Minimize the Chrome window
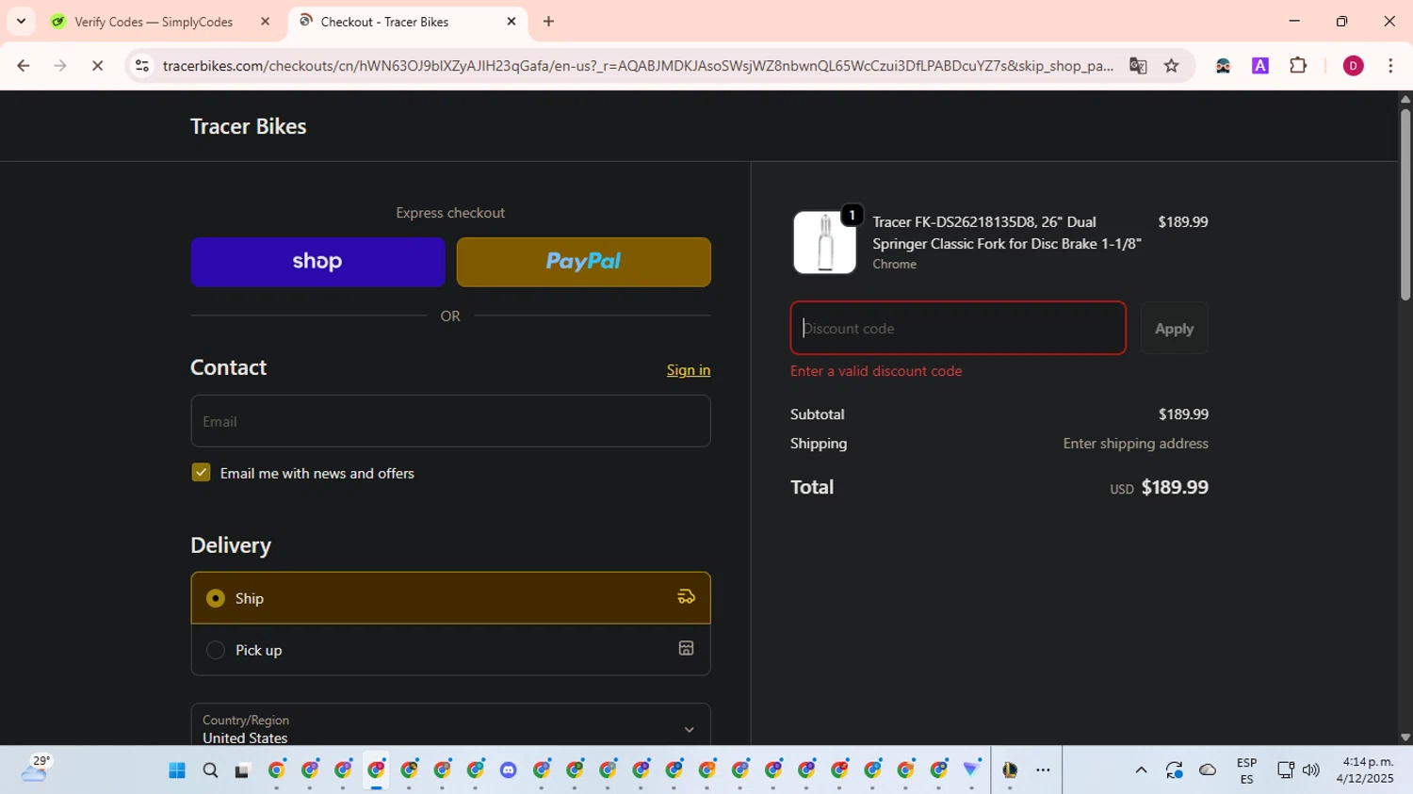1413x794 pixels. (x=1294, y=21)
